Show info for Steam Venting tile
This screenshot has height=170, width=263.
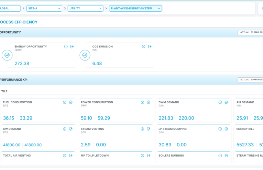pyautogui.click(x=142, y=129)
